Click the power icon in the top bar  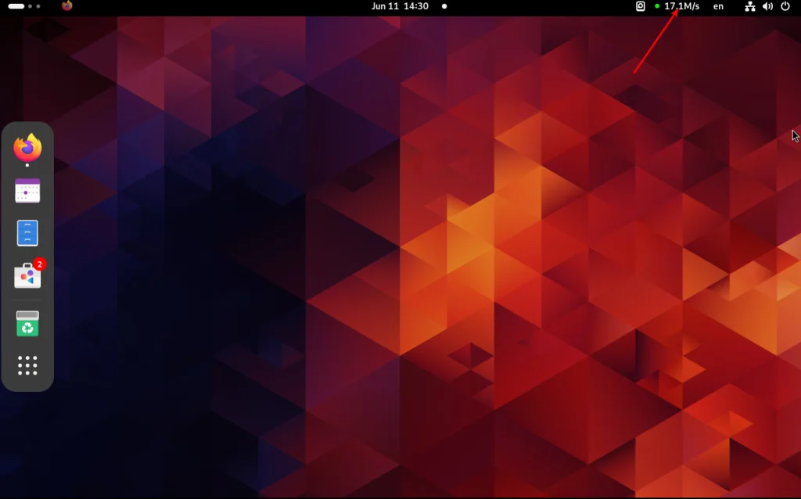(x=785, y=6)
